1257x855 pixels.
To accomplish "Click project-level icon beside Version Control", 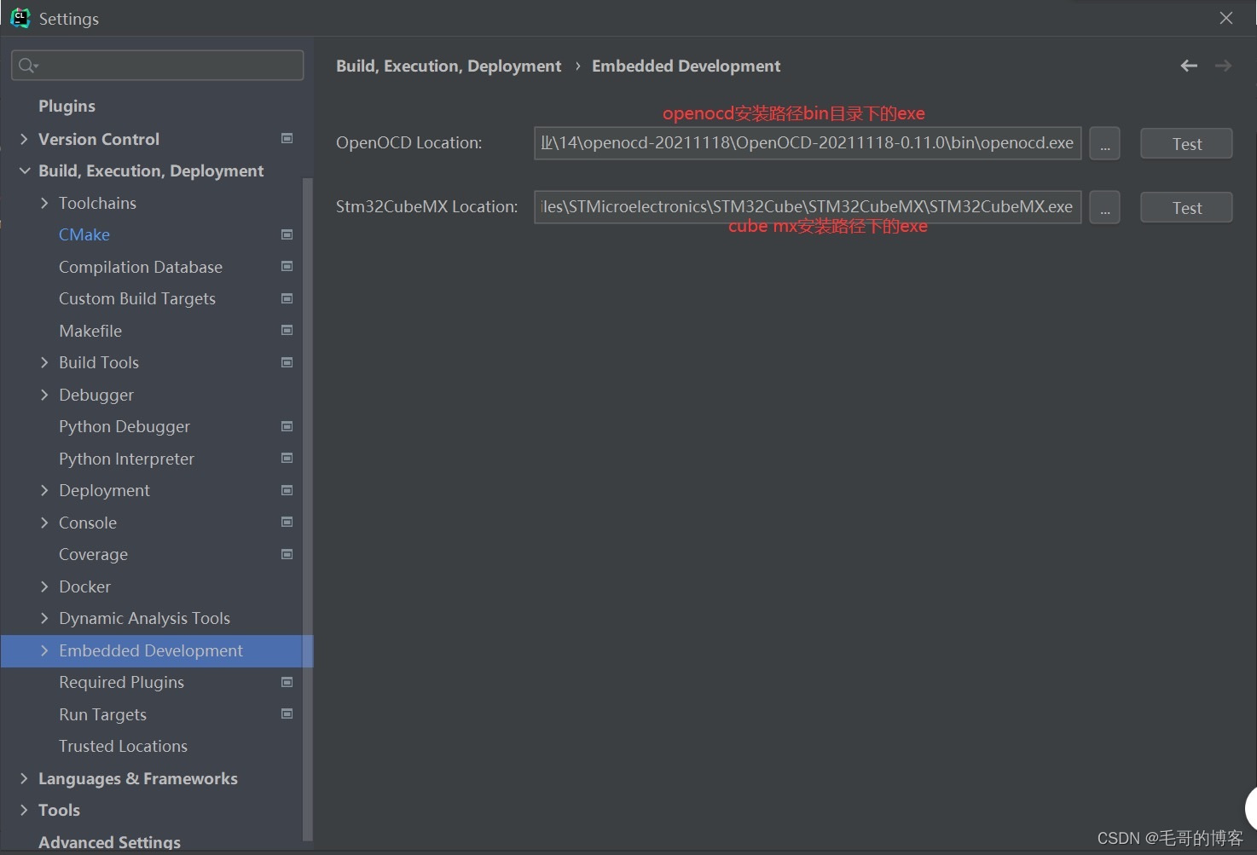I will click(x=287, y=138).
